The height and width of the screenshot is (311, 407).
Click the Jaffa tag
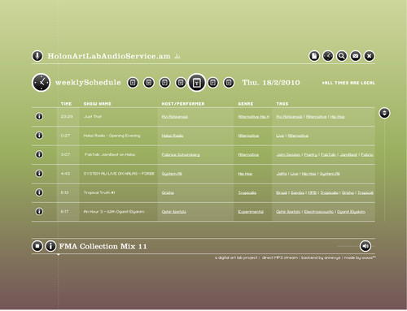click(282, 174)
